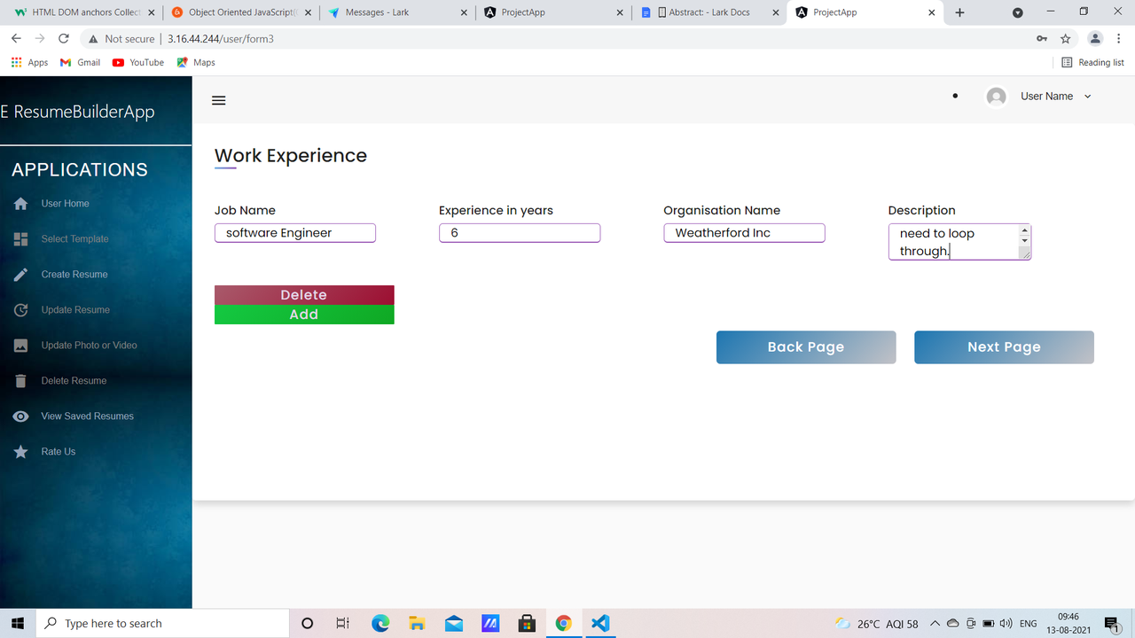The height and width of the screenshot is (638, 1135).
Task: Expand hidden icons in the system tray
Action: 935,623
